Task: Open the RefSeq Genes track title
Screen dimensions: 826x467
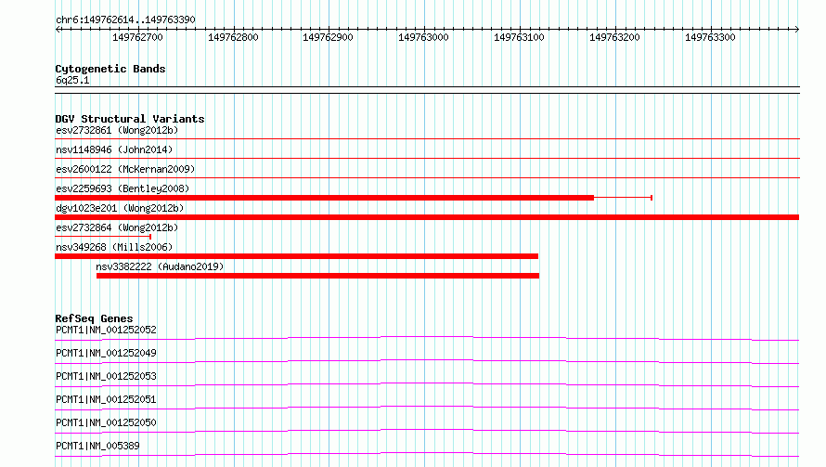Action: click(x=94, y=318)
